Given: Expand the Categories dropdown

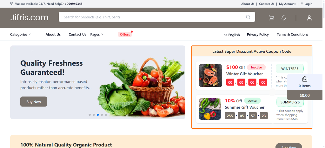Looking at the screenshot, I should (21, 34).
